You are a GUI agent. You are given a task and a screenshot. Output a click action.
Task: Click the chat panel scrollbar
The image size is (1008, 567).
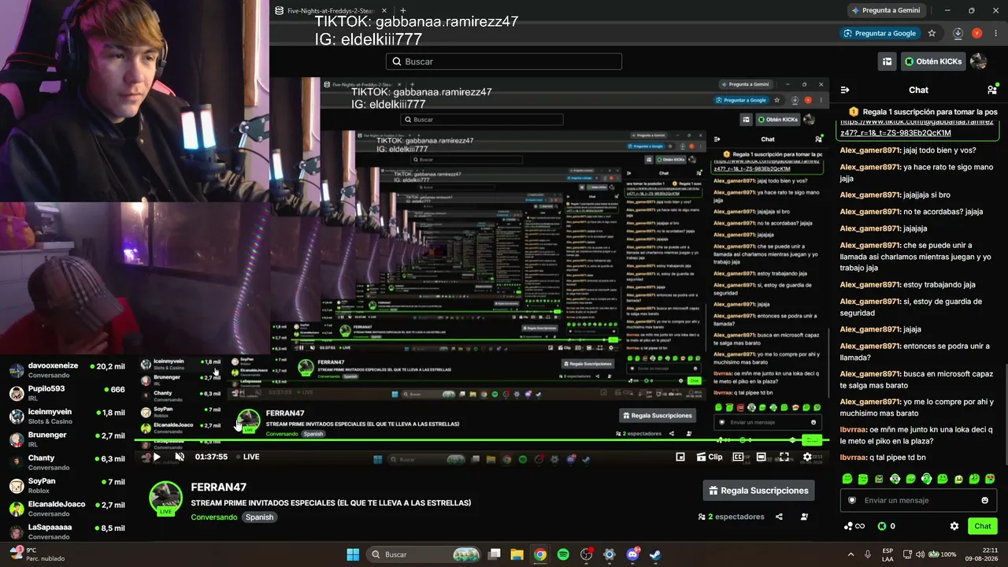pos(1005,416)
